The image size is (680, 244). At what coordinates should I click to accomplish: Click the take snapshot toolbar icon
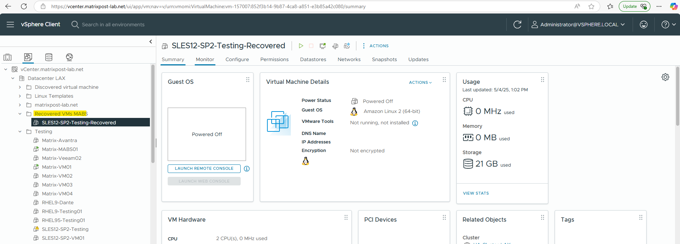[347, 46]
